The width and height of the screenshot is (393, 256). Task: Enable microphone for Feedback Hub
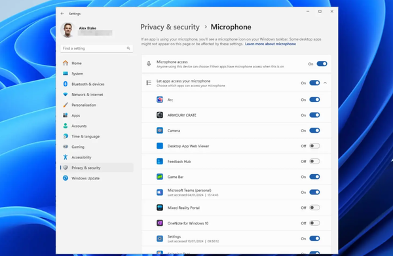[314, 161]
